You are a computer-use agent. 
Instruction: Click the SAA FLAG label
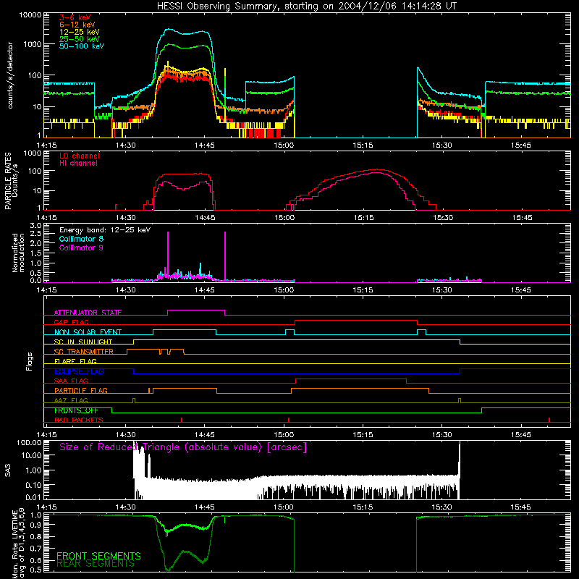[x=71, y=381]
